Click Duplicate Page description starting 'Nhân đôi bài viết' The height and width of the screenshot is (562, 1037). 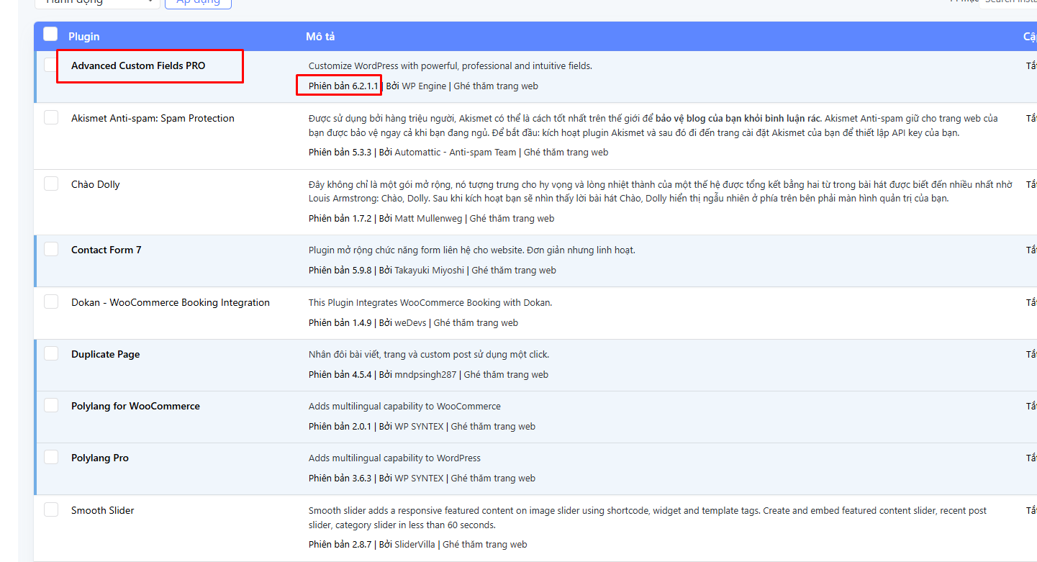[429, 355]
